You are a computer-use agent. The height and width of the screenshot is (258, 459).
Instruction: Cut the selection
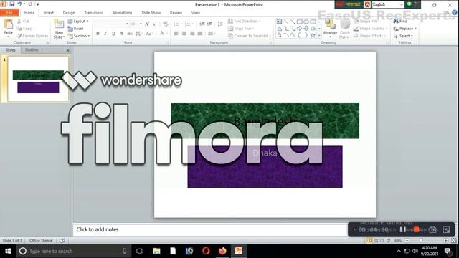click(x=23, y=21)
